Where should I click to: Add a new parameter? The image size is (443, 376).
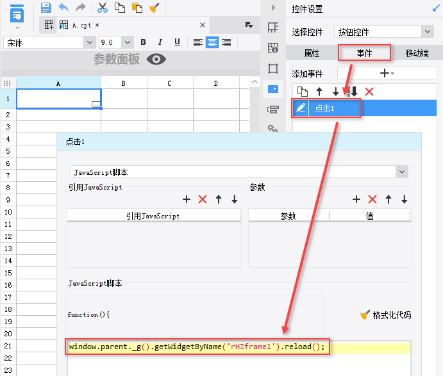[x=356, y=199]
